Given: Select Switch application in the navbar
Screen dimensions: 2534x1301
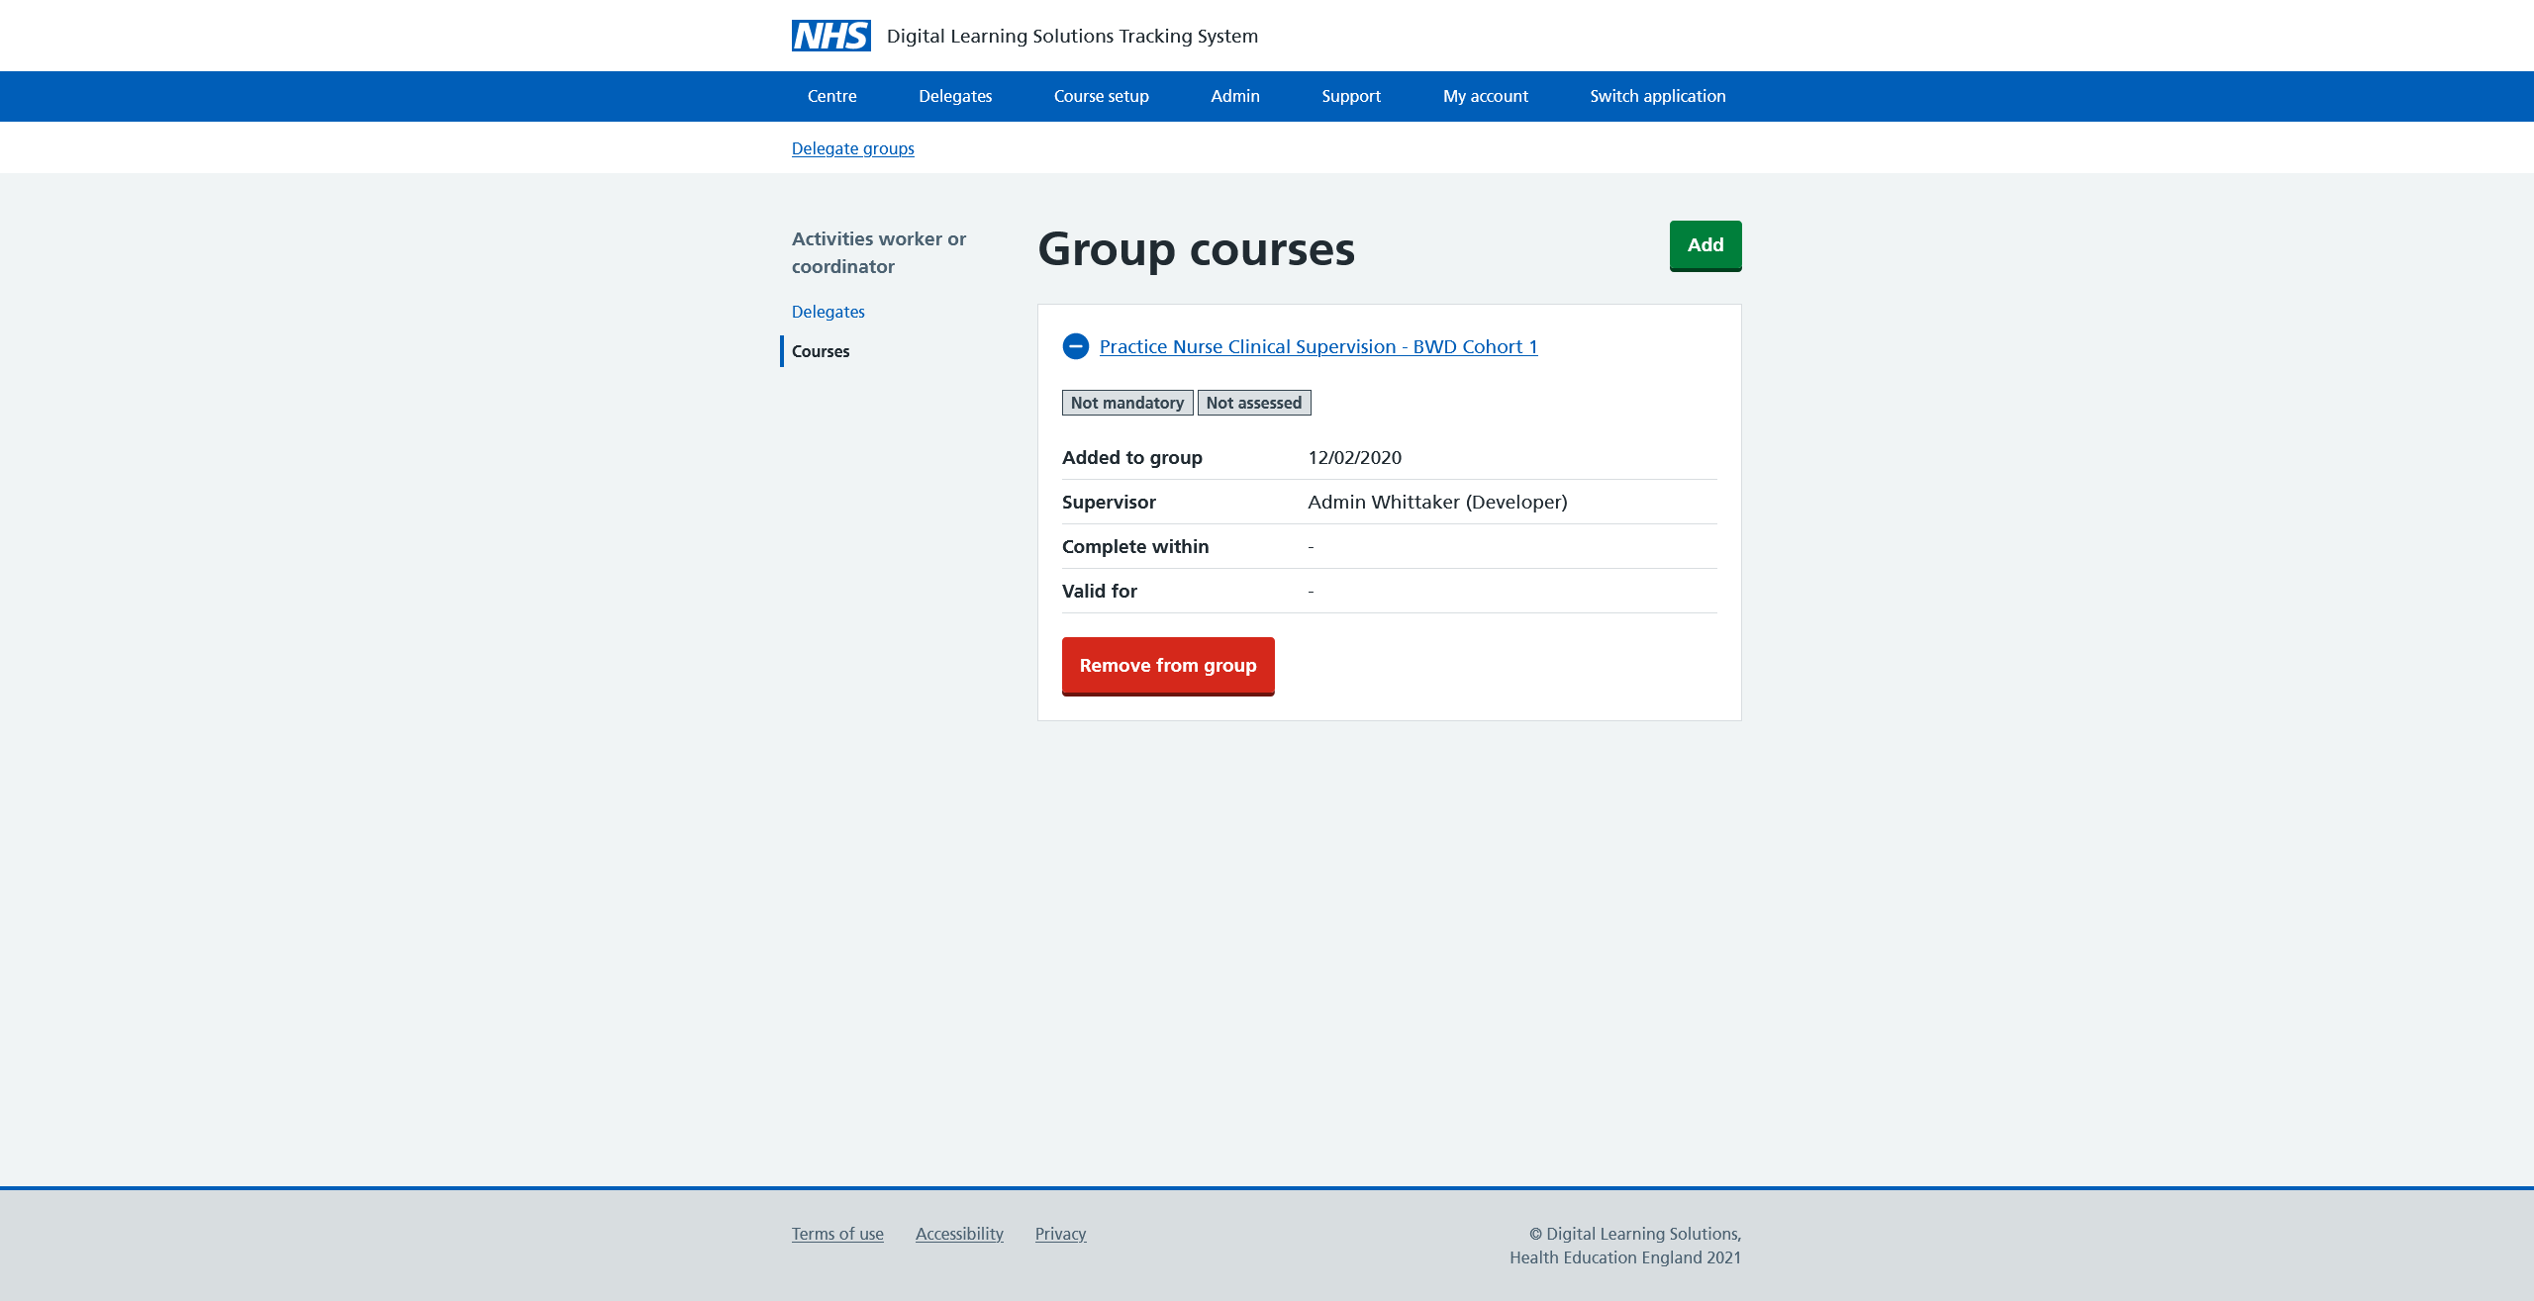Looking at the screenshot, I should (1657, 96).
